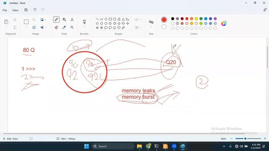
Task: Open the Windows Start menu
Action: [87, 146]
